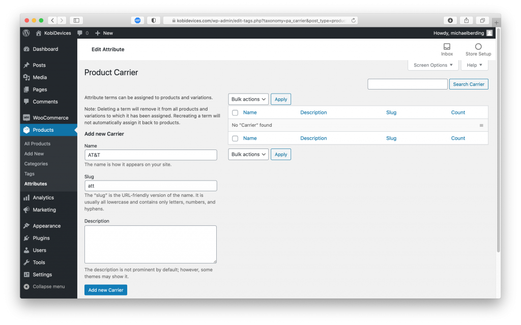Image resolution: width=521 pixels, height=325 pixels.
Task: Click the user avatar next to michaelberding
Action: (x=489, y=33)
